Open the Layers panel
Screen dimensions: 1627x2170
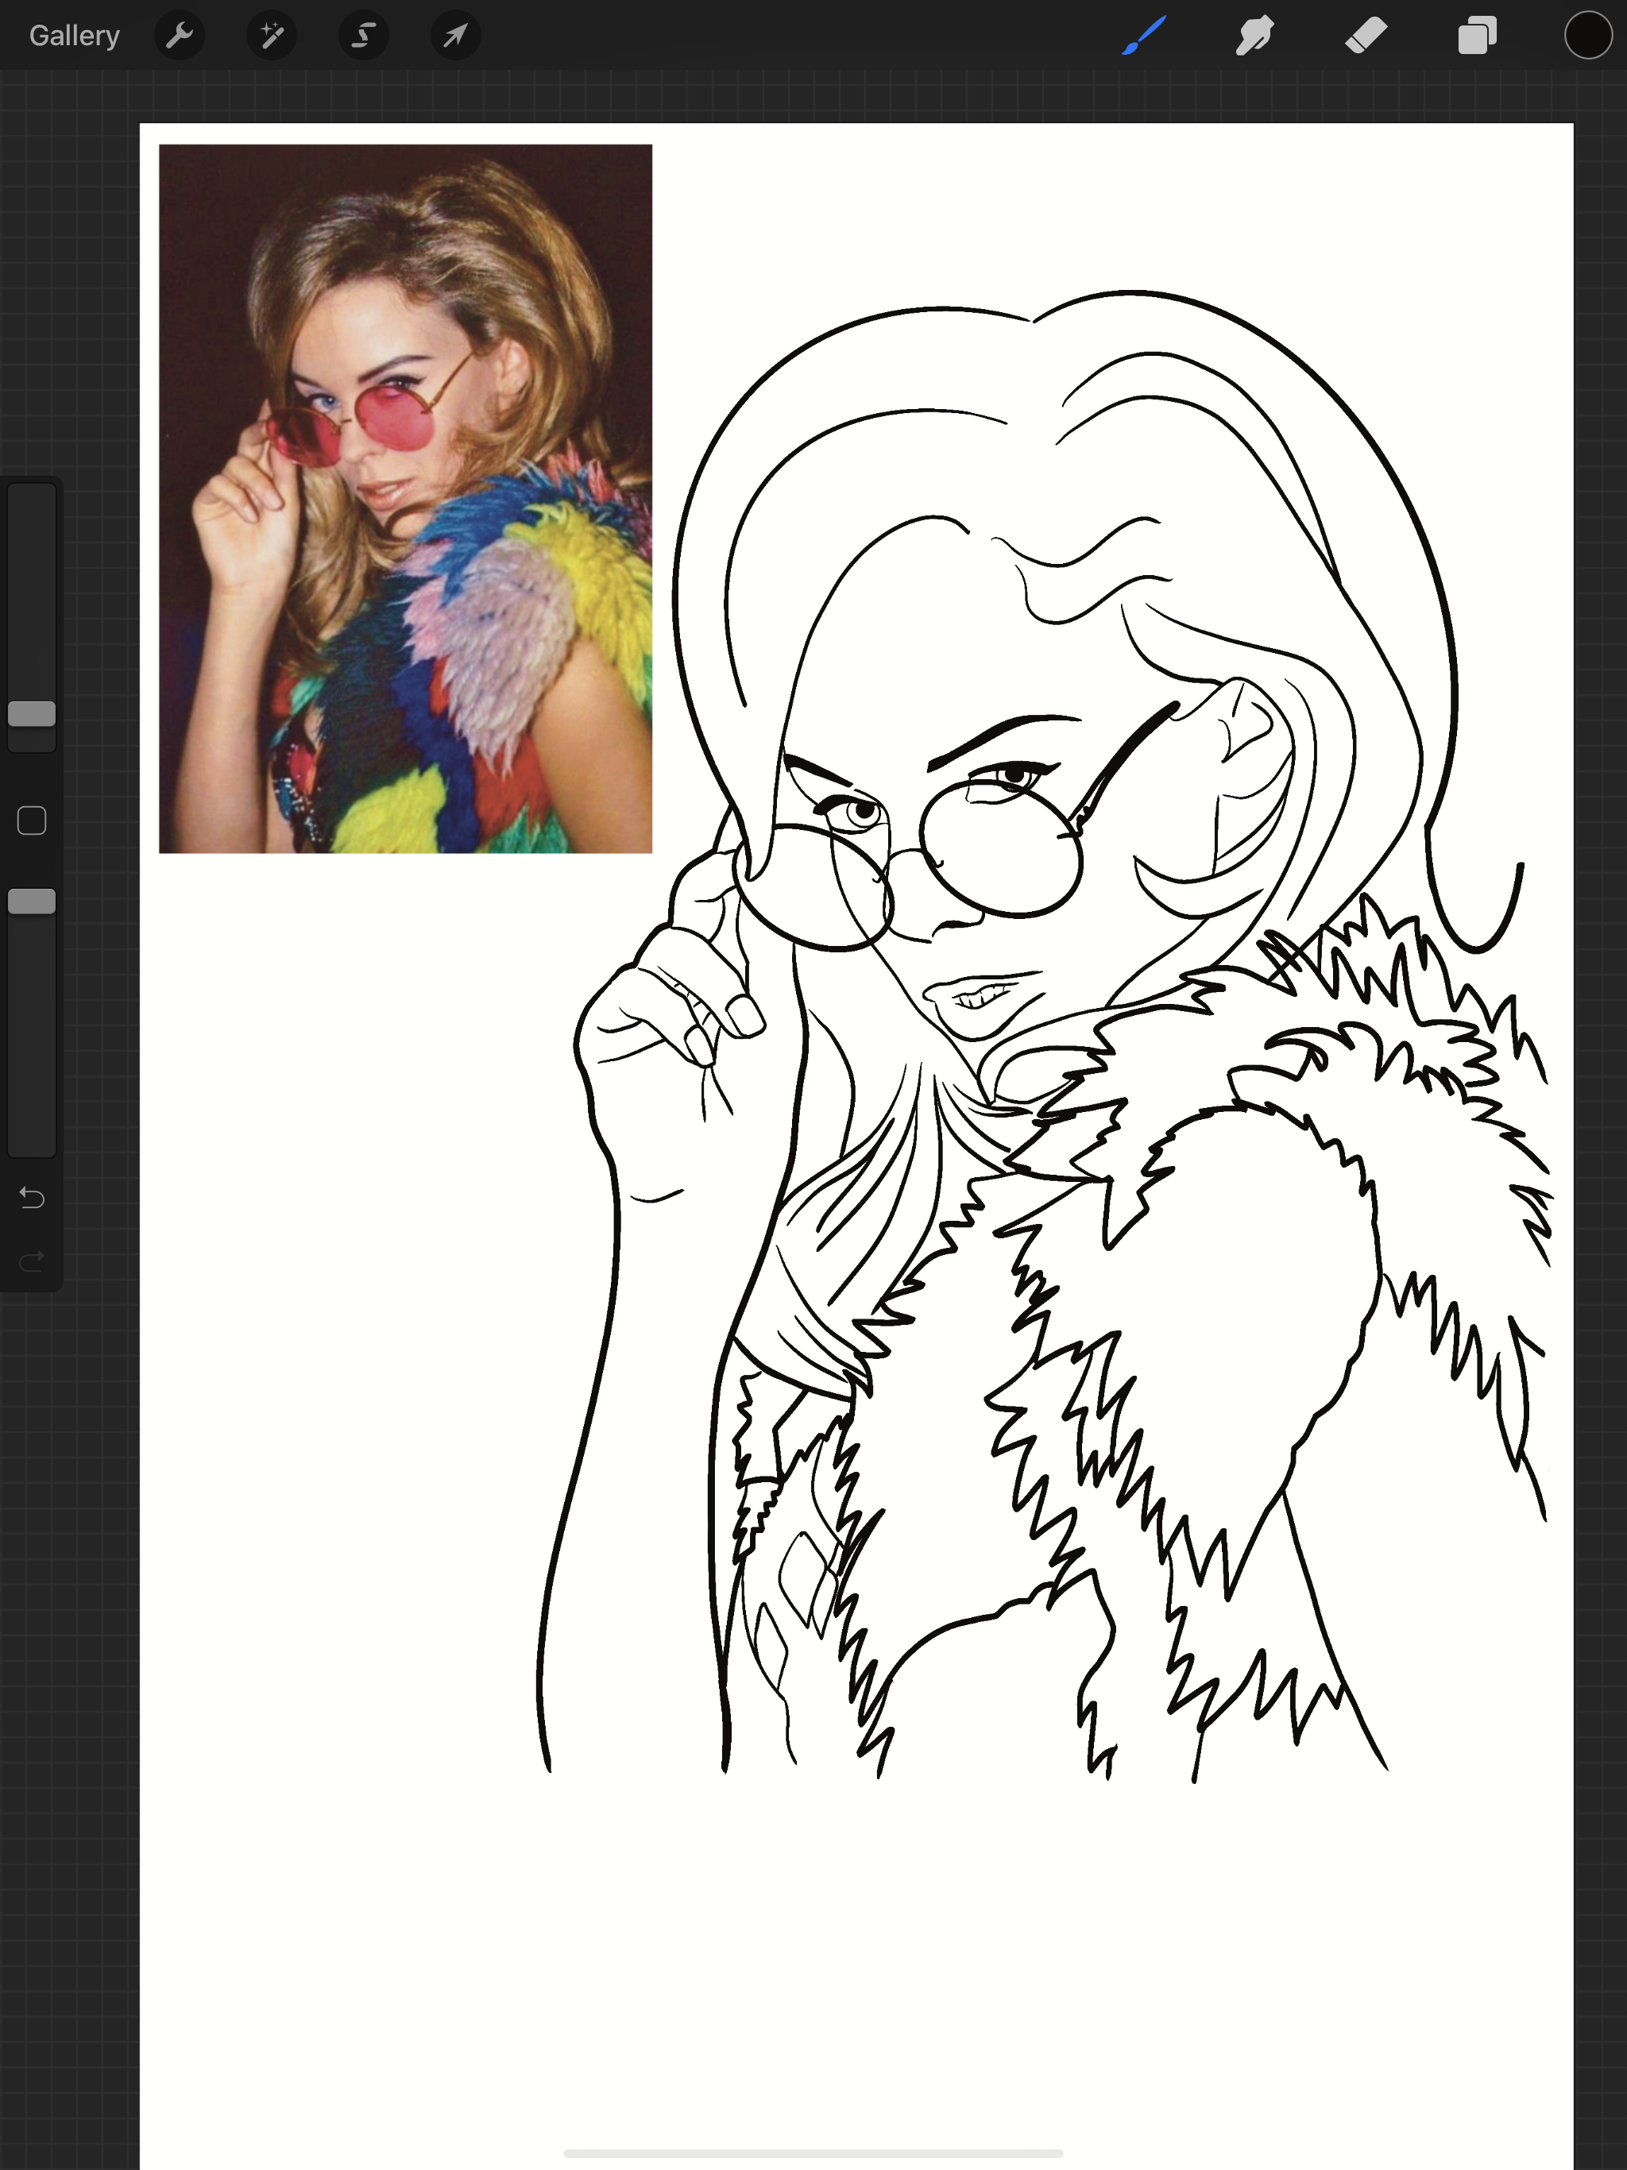[1477, 37]
